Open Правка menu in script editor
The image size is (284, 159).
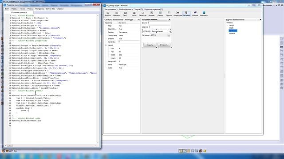pyautogui.click(x=15, y=9)
